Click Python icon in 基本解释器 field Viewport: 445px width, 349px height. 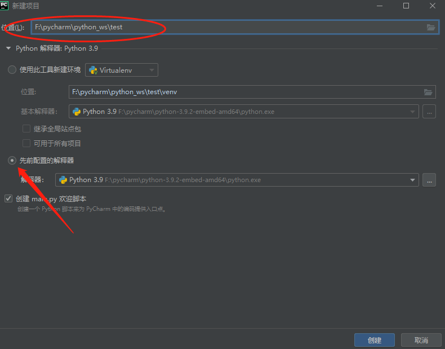click(x=77, y=112)
